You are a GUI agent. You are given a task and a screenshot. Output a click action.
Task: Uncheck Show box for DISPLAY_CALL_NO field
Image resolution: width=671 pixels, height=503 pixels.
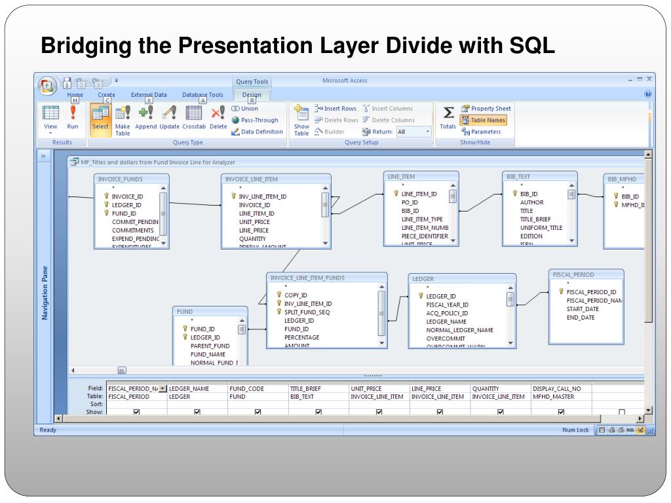pos(561,412)
